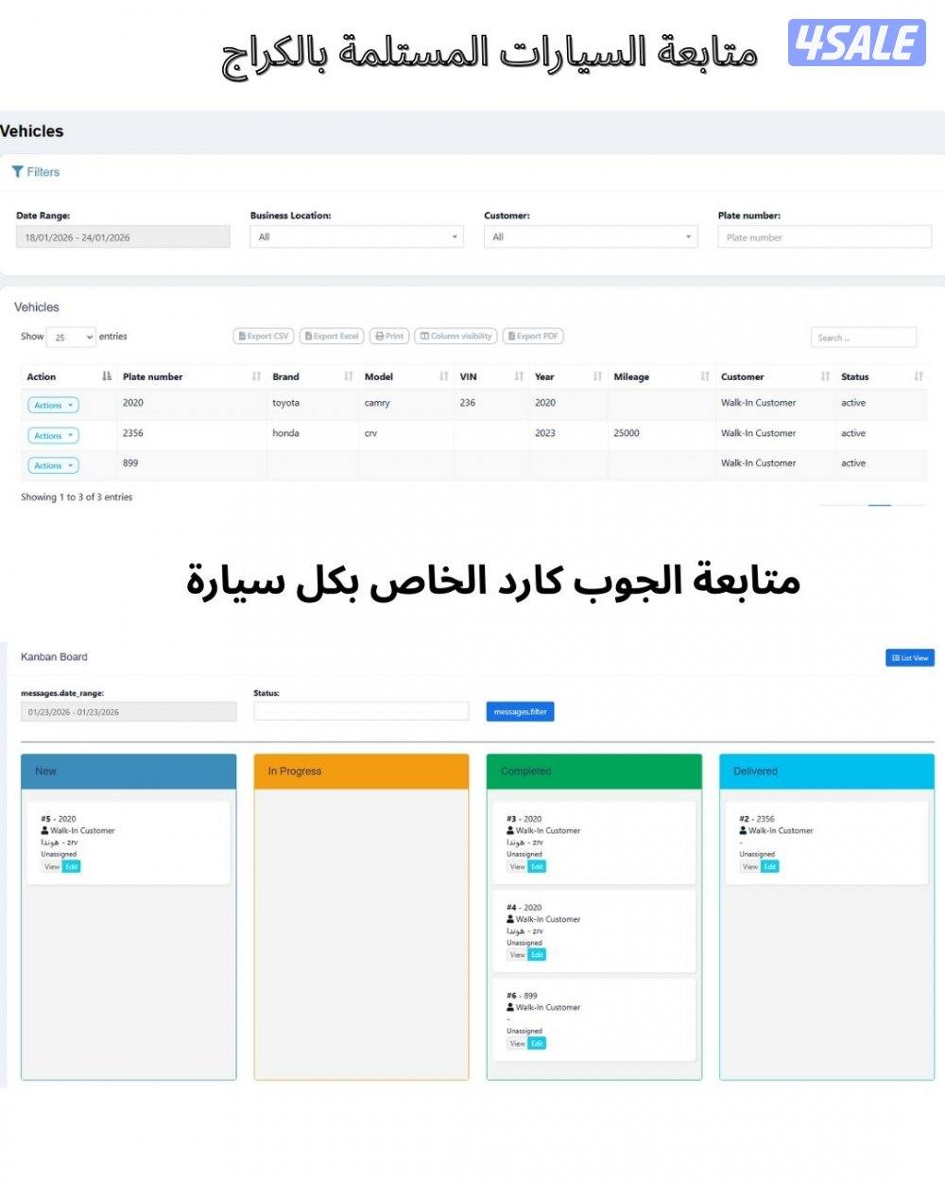Click the Print icon in the table toolbar
945x1182 pixels.
380,336
